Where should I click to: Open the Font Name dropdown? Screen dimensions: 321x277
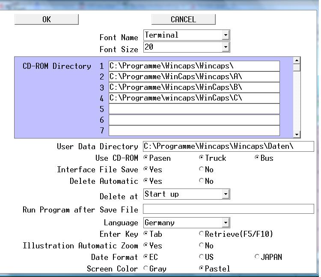coord(226,35)
